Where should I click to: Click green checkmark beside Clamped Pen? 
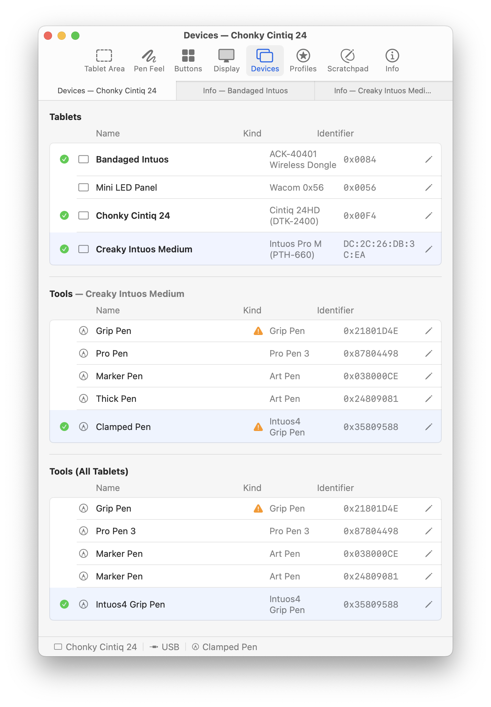(x=64, y=427)
